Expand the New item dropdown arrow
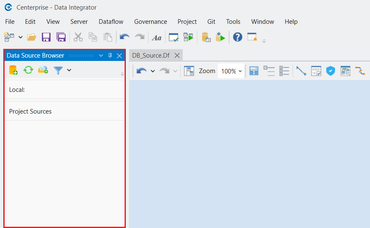 [x=20, y=37]
